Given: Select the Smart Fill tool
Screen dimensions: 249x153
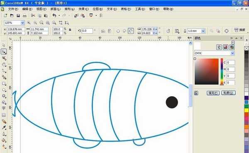Looking at the screenshot, I should pyautogui.click(x=4, y=77).
